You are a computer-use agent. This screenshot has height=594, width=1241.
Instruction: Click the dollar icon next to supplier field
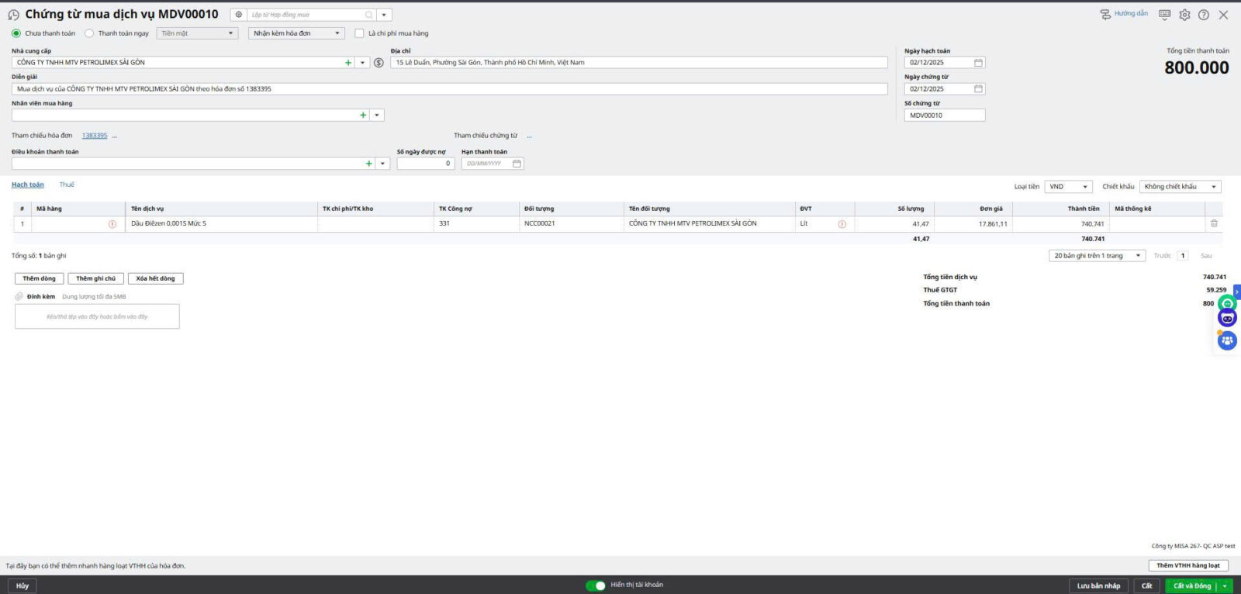point(379,63)
